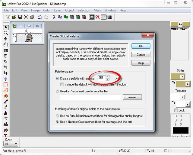Choose the Error Diffusion method option
Image resolution: width=193 pixels, height=155 pixels.
[57, 116]
